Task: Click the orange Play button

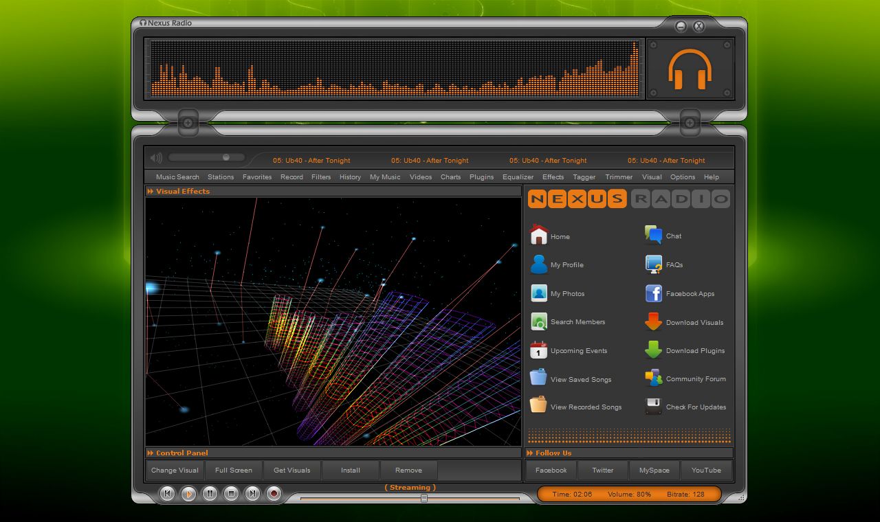Action: click(x=188, y=493)
